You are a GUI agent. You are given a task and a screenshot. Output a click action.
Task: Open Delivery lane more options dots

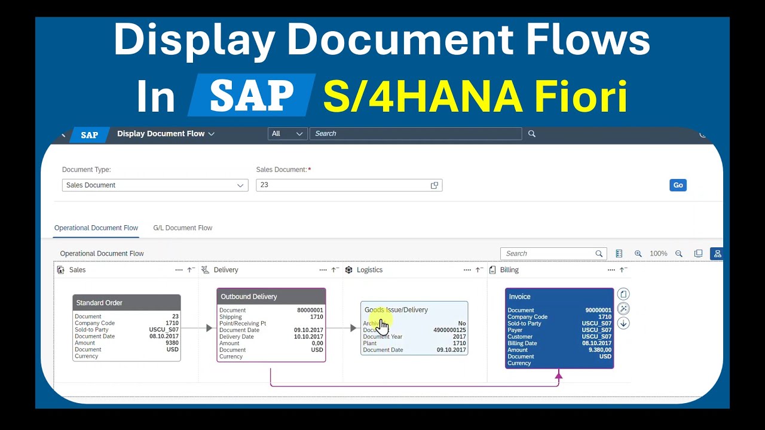click(323, 270)
